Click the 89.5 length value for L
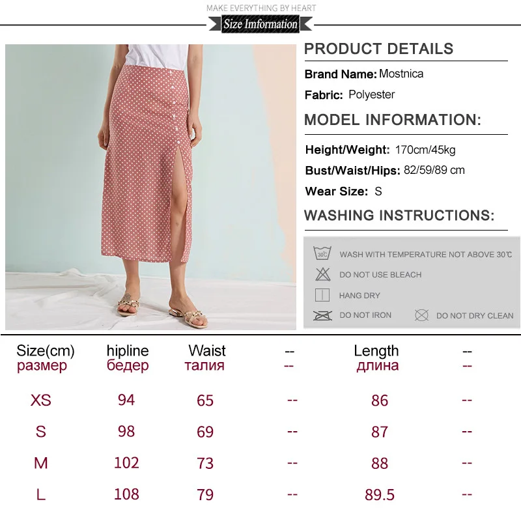The width and height of the screenshot is (521, 521). point(380,495)
